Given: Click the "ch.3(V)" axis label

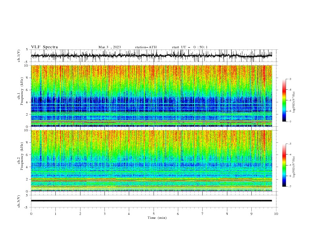Looking at the screenshot, I should pyautogui.click(x=19, y=201).
